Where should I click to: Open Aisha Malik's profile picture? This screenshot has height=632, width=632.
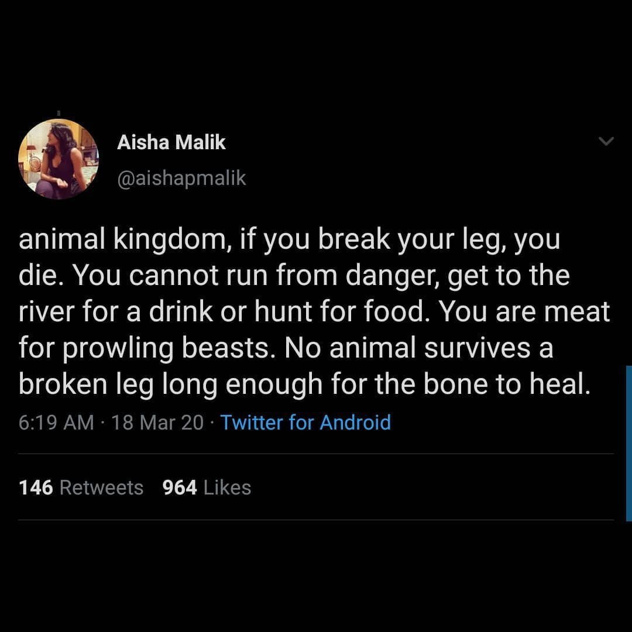pos(59,159)
